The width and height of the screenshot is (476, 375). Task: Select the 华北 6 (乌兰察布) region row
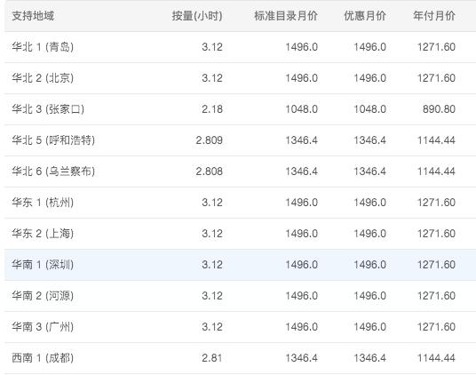click(240, 172)
